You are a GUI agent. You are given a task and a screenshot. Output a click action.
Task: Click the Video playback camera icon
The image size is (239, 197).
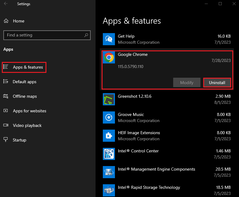[x=6, y=125]
